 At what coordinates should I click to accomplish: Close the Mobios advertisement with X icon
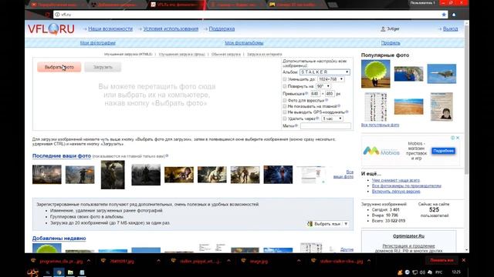click(458, 138)
